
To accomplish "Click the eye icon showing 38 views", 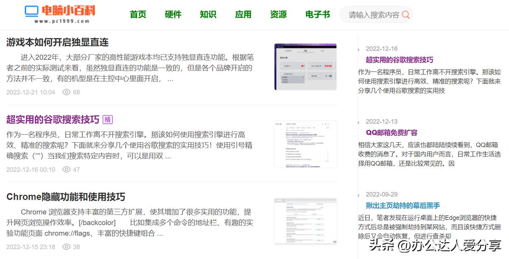I will pyautogui.click(x=67, y=247).
